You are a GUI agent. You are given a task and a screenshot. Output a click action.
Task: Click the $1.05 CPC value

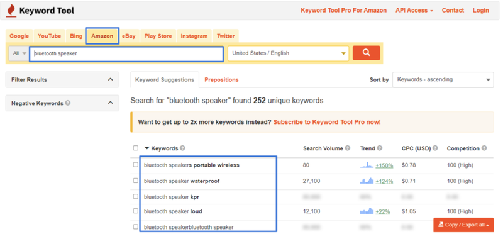pyautogui.click(x=409, y=211)
